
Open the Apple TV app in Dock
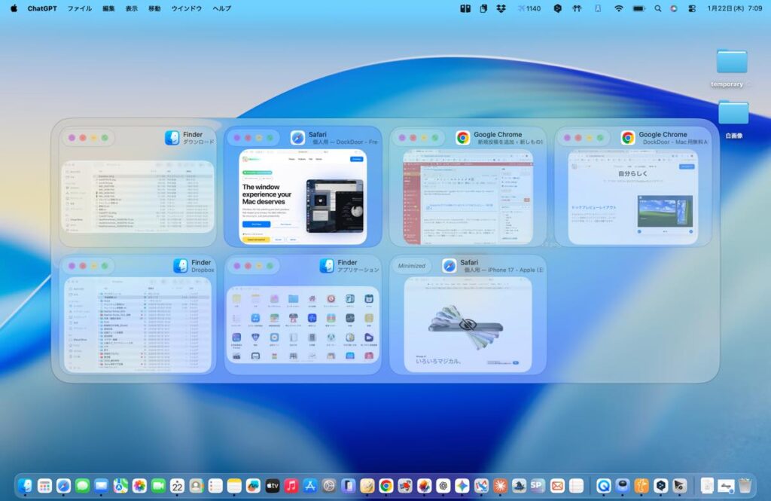[273, 486]
